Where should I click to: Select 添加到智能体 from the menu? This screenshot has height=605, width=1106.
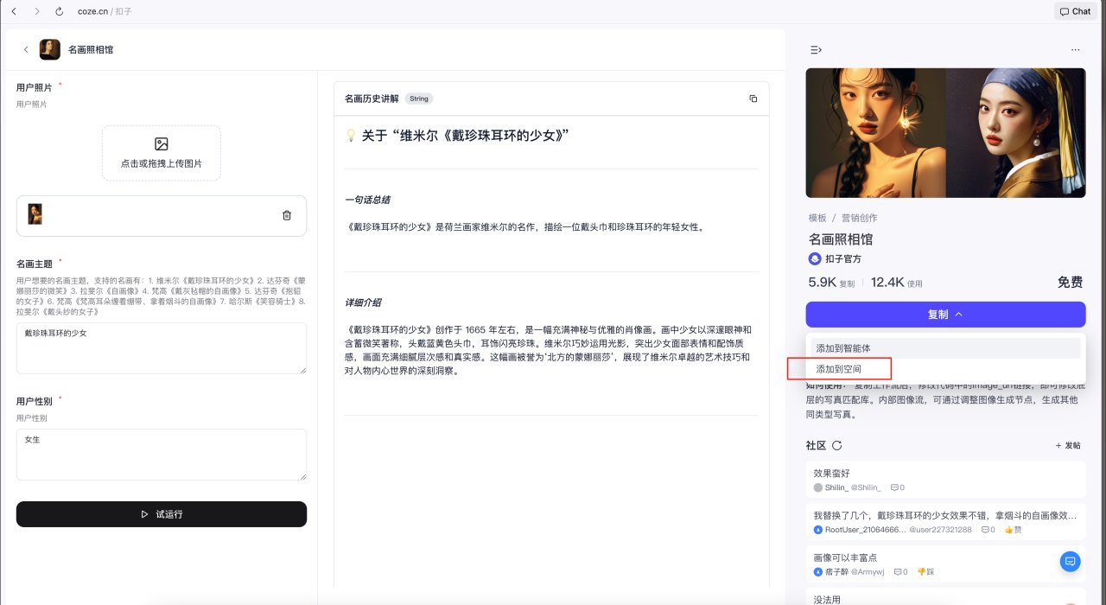tap(945, 348)
